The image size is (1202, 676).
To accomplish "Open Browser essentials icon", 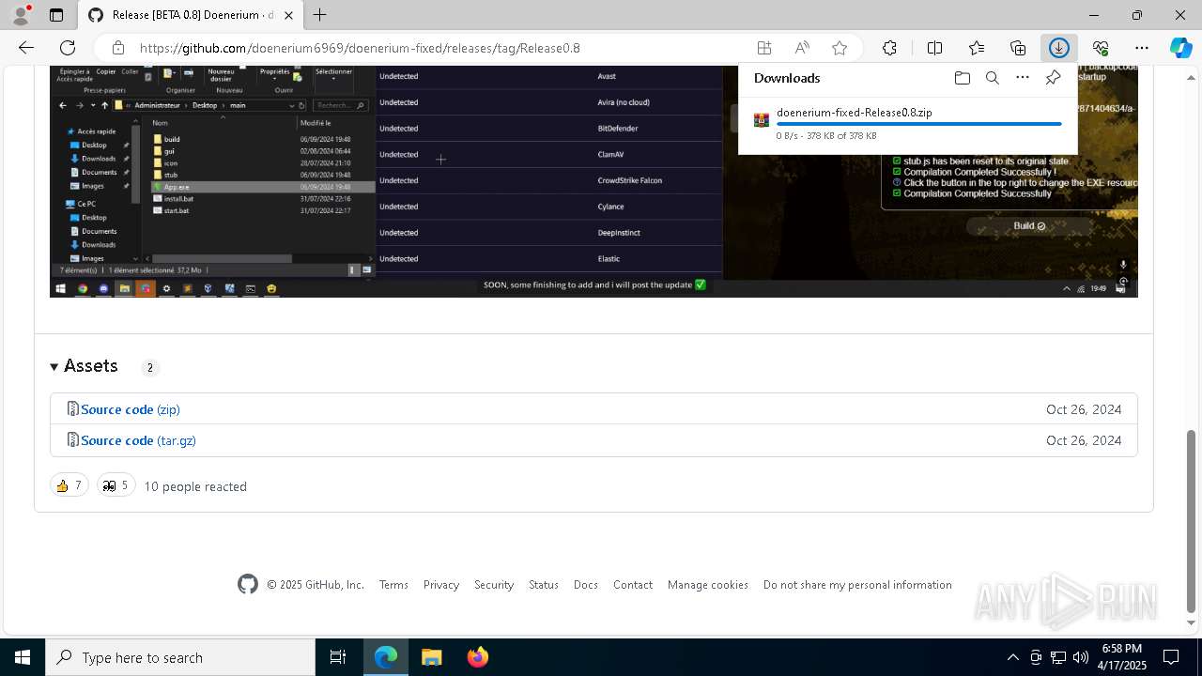I will 1101,48.
